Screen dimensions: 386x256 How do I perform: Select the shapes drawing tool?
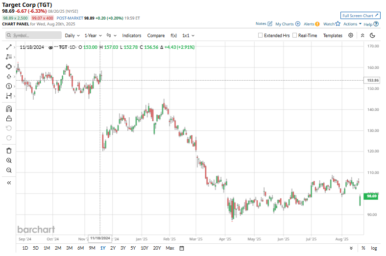tap(9, 67)
